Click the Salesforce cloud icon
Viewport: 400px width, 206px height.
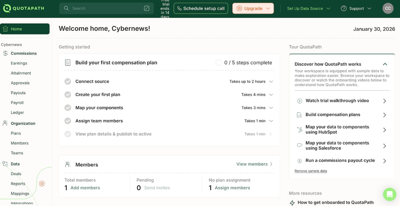300,145
